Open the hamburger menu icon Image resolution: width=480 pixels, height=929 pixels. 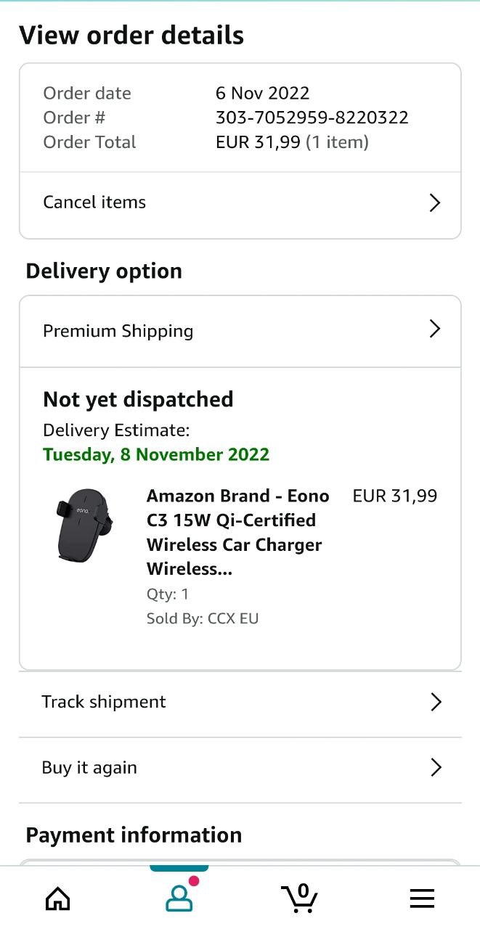[x=422, y=899]
